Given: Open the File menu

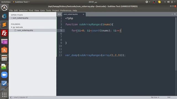Looking at the screenshot, I should click(x=11, y=10).
